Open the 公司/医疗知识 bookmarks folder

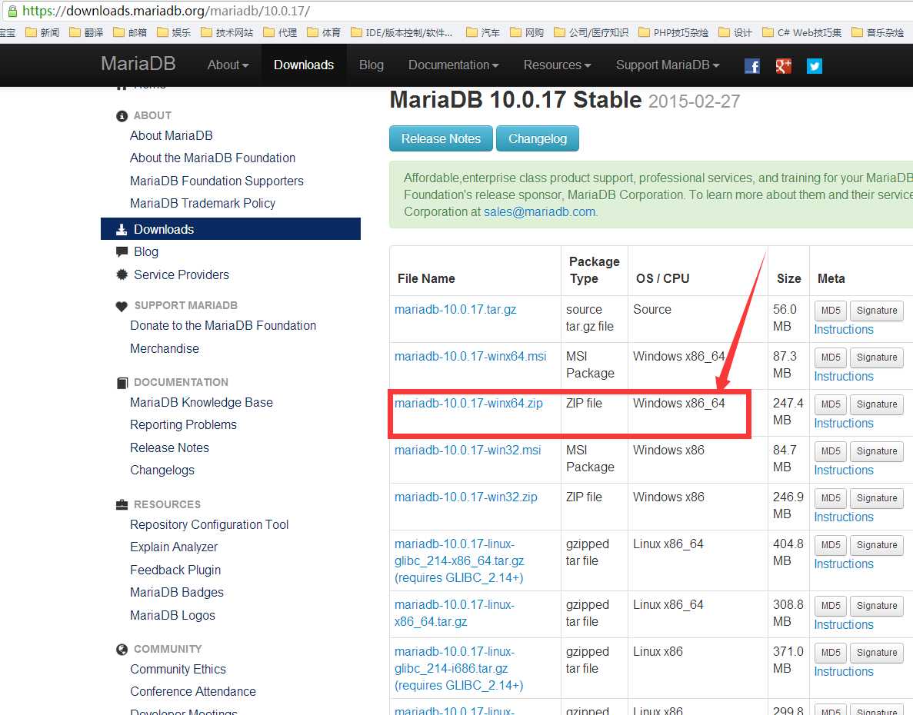[x=591, y=32]
